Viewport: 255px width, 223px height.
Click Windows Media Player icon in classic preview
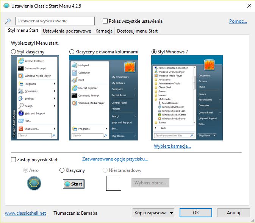tap(21, 76)
